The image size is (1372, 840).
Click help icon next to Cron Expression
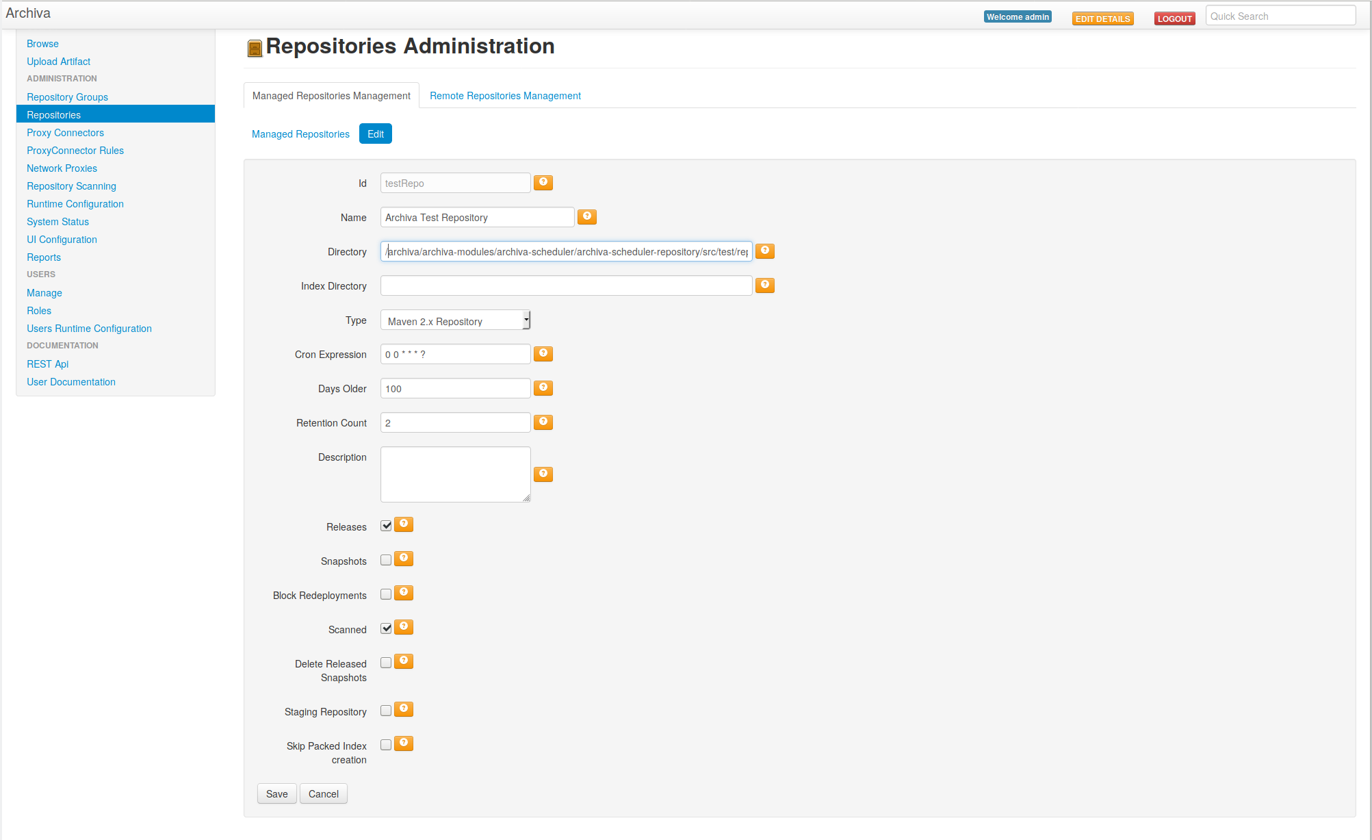(543, 353)
